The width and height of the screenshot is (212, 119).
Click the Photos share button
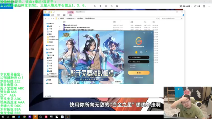(x=197, y=6)
